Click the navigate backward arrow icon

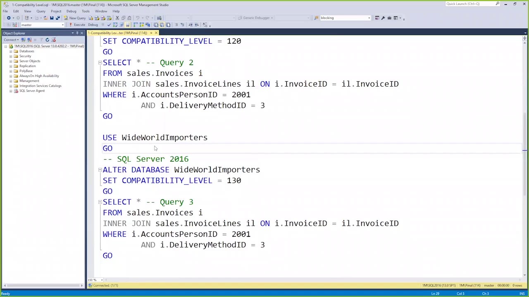8,18
